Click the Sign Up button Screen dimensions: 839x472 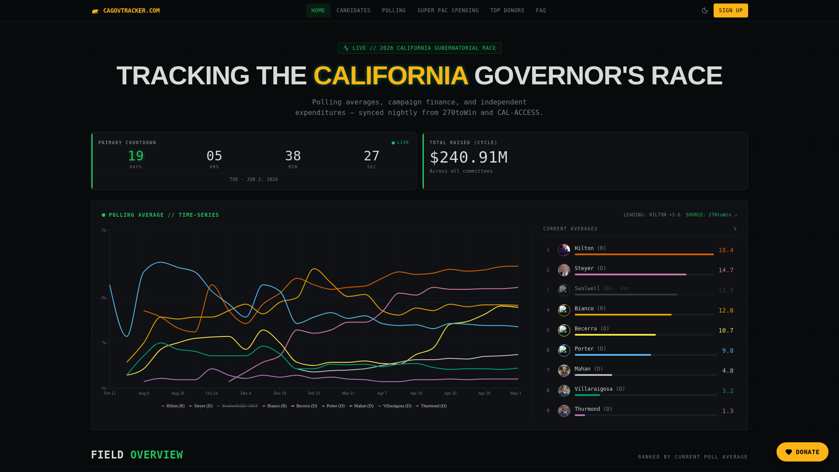click(x=731, y=10)
